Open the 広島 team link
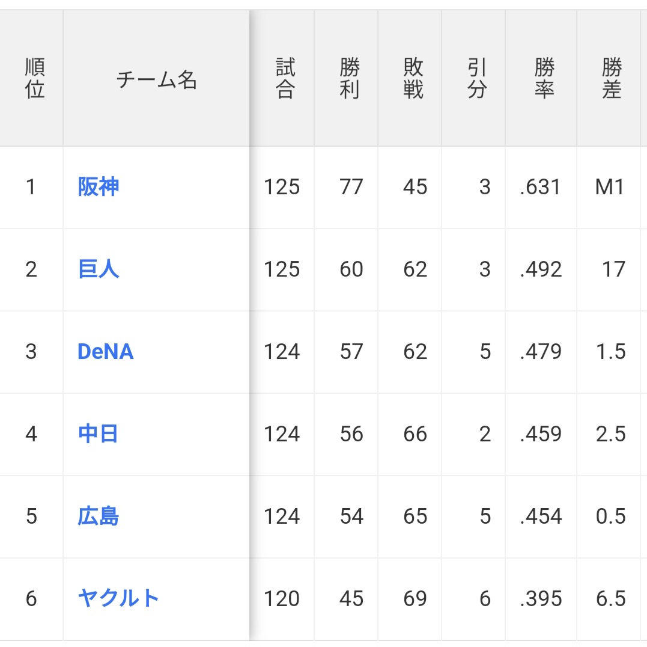 point(99,516)
